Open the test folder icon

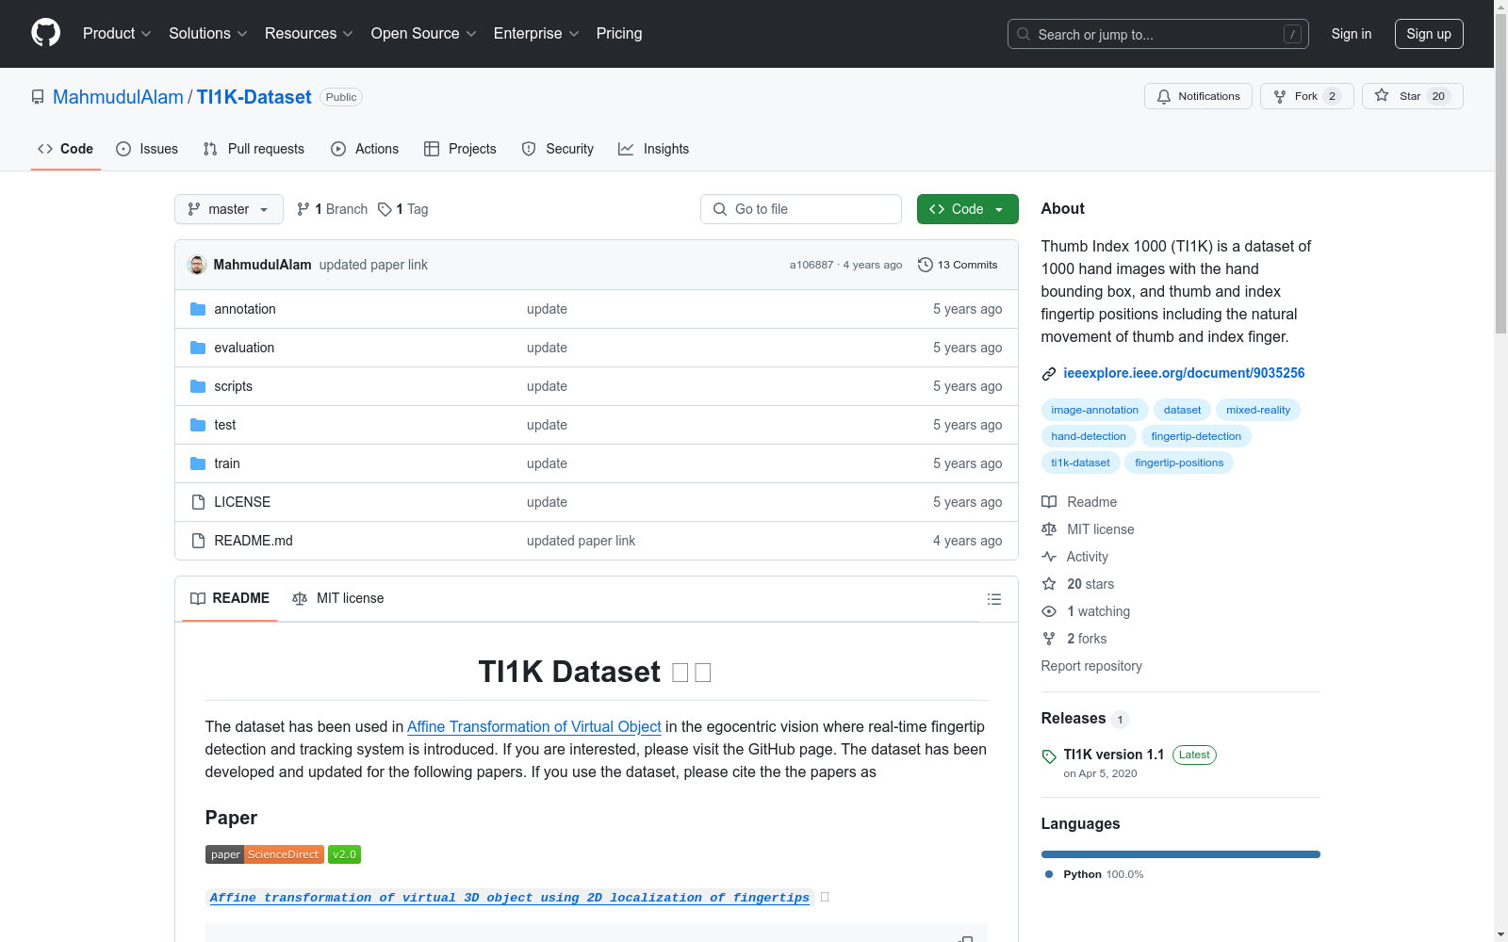(198, 425)
